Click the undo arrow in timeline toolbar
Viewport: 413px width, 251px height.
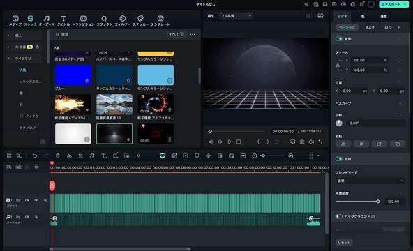coord(34,155)
